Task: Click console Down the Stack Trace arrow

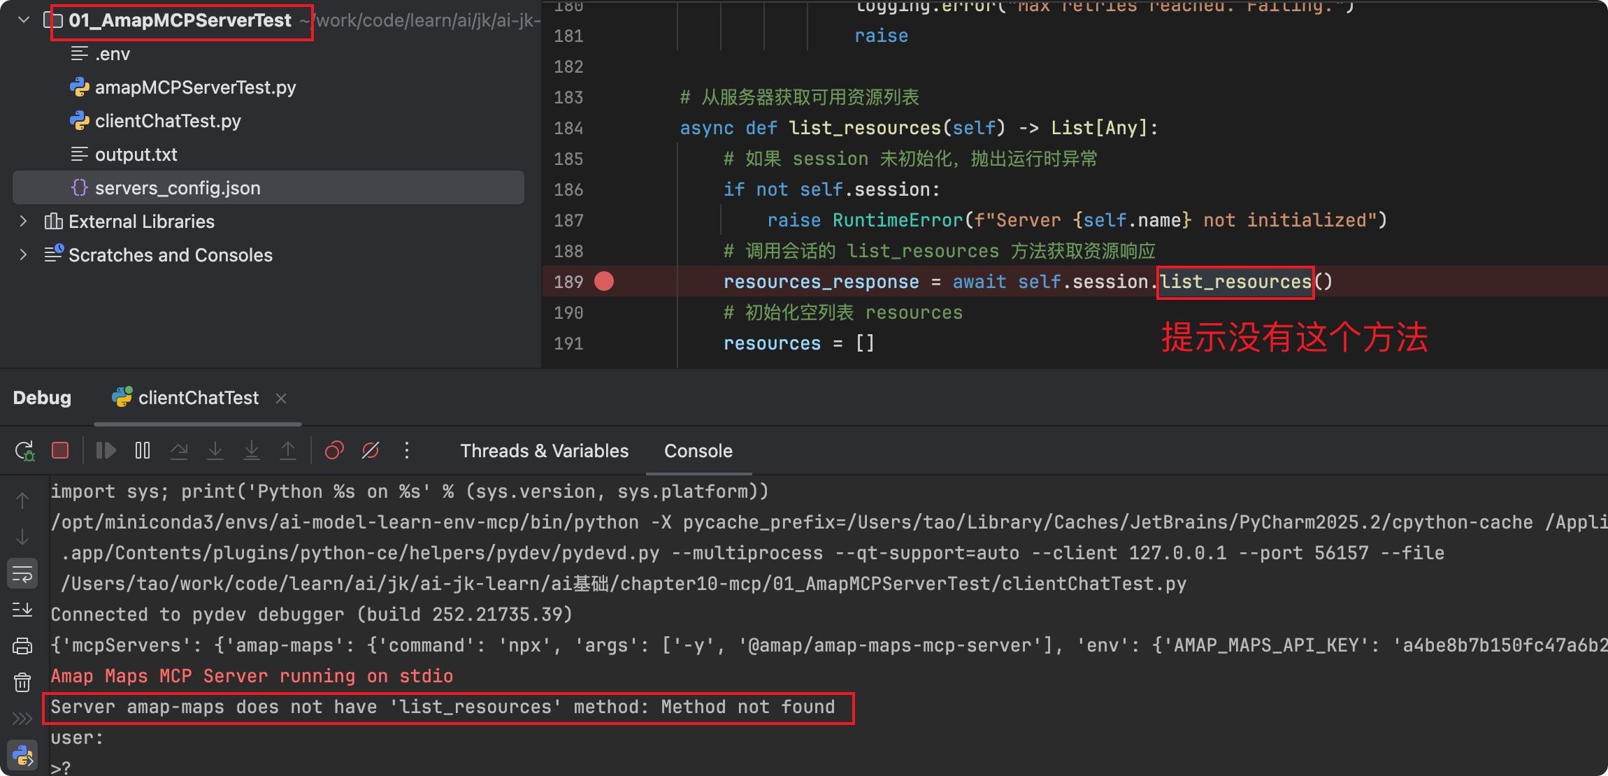Action: click(22, 537)
